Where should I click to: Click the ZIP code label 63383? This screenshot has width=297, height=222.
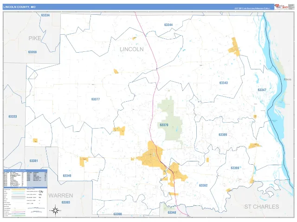66,202
